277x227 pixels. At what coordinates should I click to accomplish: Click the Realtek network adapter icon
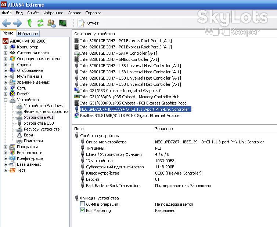point(76,116)
